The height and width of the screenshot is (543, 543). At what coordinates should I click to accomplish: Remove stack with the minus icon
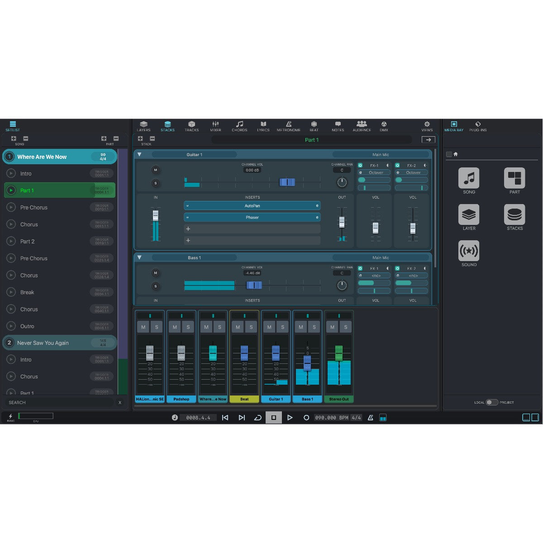152,138
